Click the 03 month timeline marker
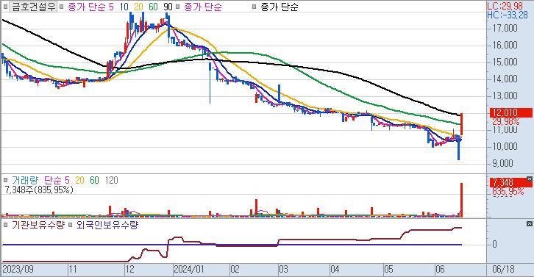 (283, 270)
